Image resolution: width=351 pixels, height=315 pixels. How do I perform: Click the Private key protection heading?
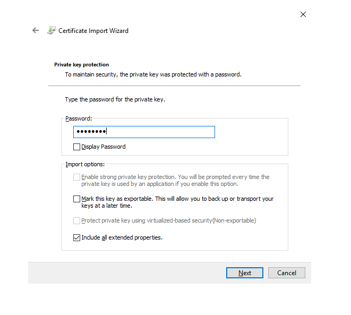[x=81, y=65]
